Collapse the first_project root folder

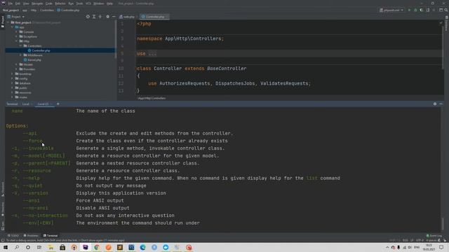click(8, 22)
